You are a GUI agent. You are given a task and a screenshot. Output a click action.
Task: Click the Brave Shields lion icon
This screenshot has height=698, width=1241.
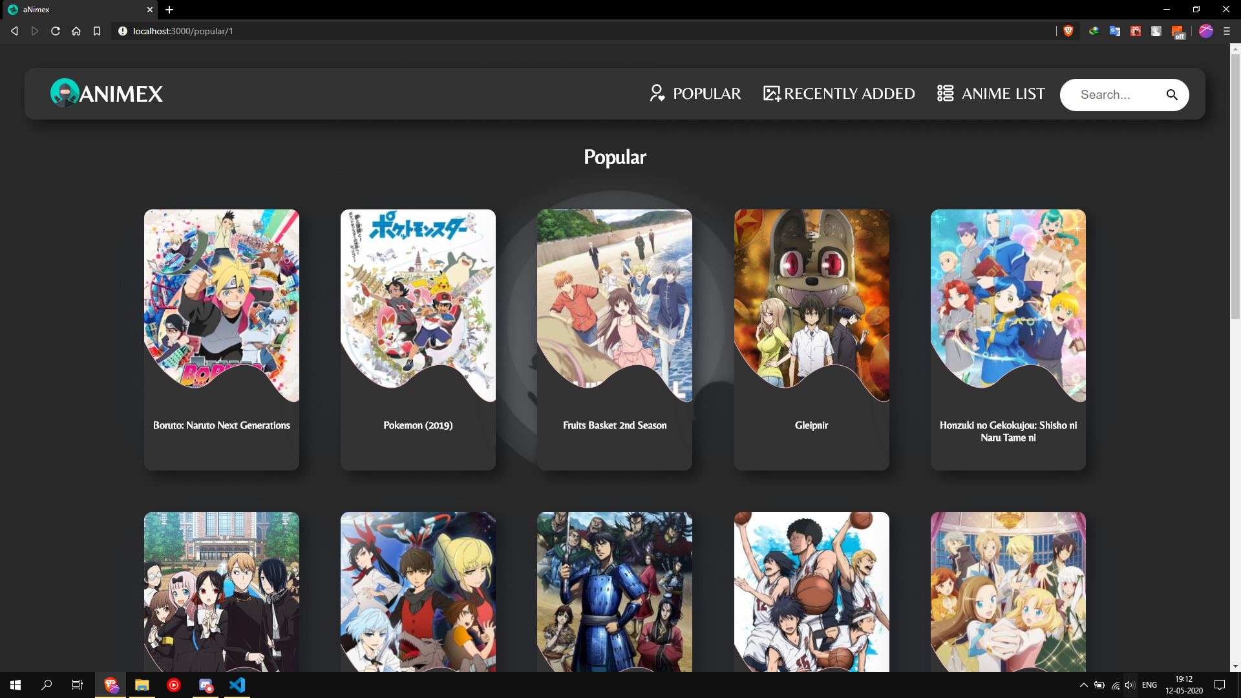coord(1068,31)
